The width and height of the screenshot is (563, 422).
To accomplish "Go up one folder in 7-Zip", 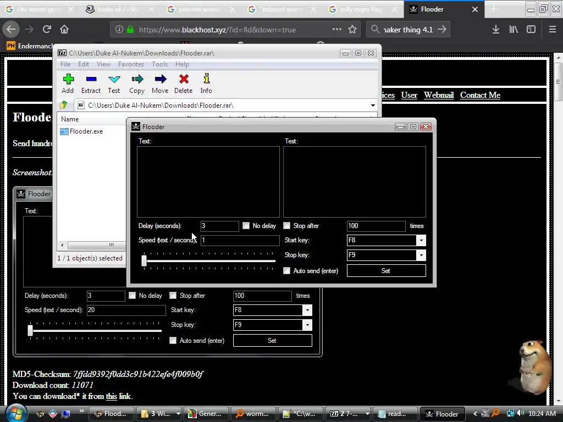I will pyautogui.click(x=64, y=105).
